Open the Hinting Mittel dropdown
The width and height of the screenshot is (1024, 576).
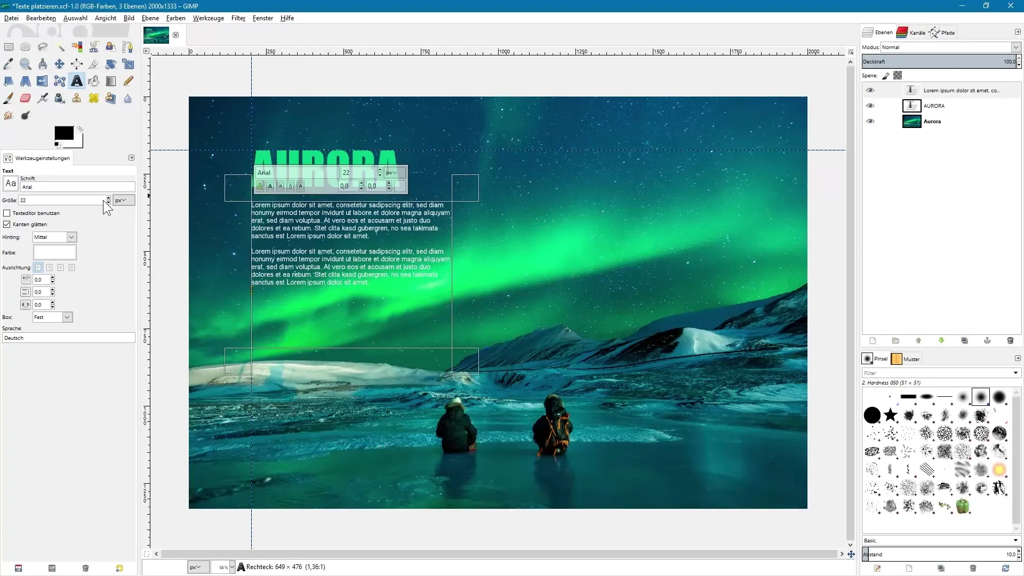[x=55, y=237]
